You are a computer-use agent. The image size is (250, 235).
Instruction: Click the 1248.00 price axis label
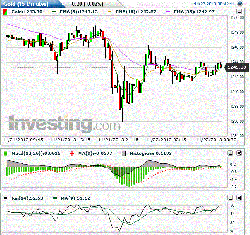237,33
